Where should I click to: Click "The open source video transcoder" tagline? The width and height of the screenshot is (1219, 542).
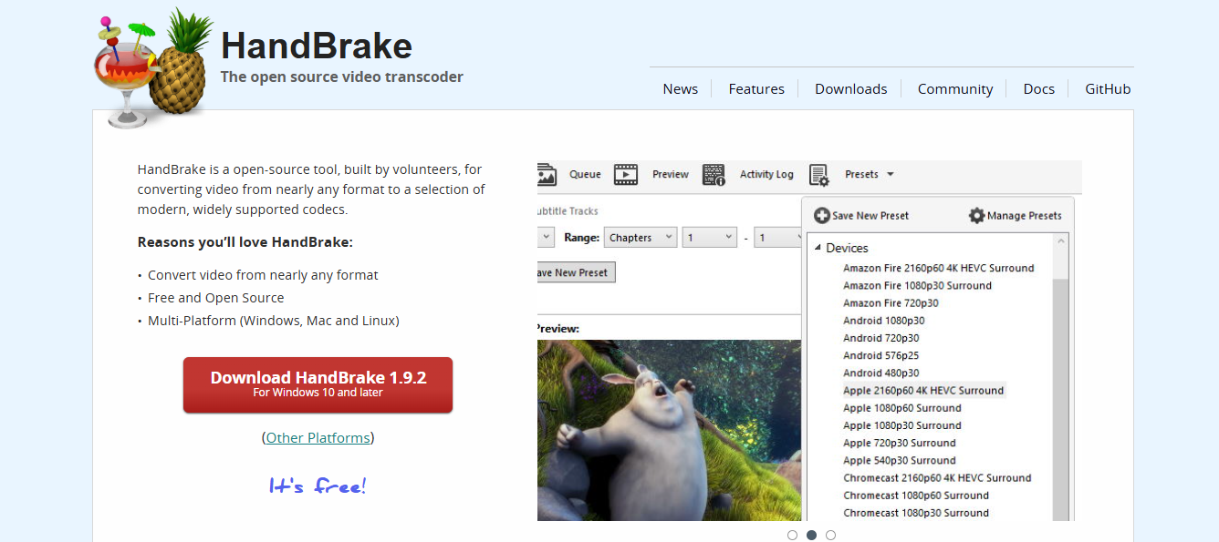click(x=341, y=77)
